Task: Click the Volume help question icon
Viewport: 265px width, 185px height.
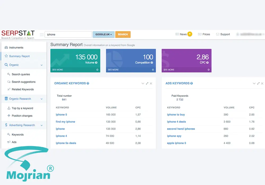Action: (x=96, y=63)
